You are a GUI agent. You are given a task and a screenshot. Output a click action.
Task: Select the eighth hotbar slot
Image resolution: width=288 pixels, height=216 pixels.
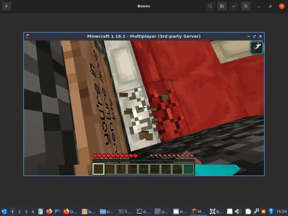(x=177, y=169)
